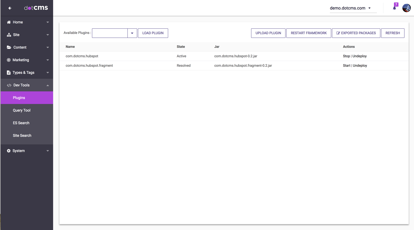Select Site Search in the sidebar
The image size is (414, 230).
click(22, 136)
